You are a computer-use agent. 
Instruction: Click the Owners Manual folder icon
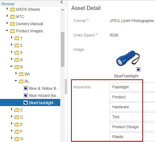pos(12,24)
